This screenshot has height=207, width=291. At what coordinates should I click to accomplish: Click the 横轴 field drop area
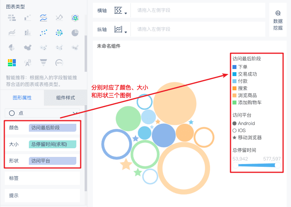coord(198,10)
